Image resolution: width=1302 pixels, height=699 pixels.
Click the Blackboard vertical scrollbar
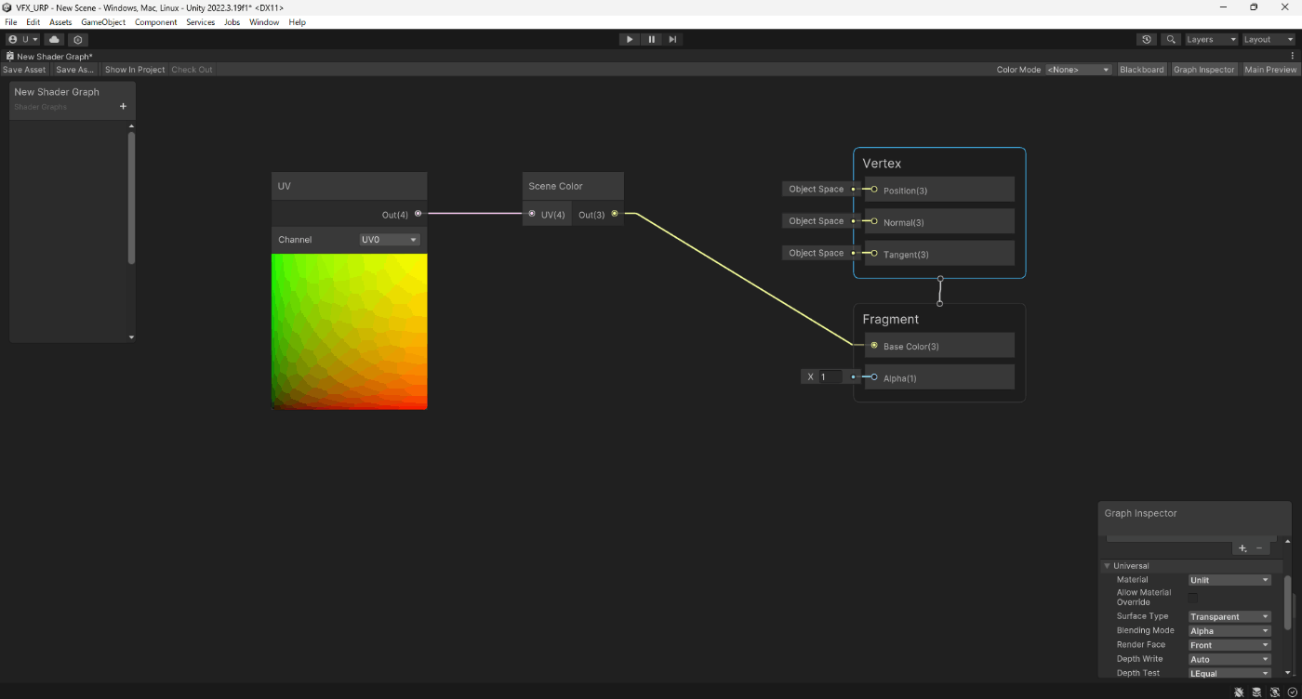point(131,198)
